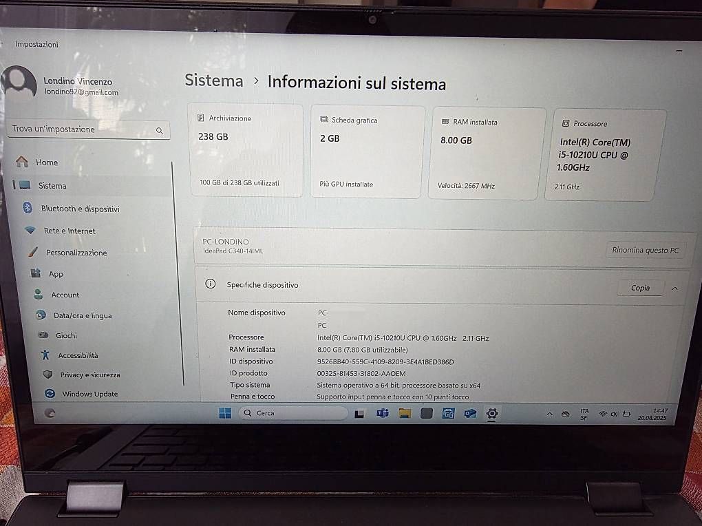Open the Windows Start menu
702x526 pixels.
[x=225, y=412]
